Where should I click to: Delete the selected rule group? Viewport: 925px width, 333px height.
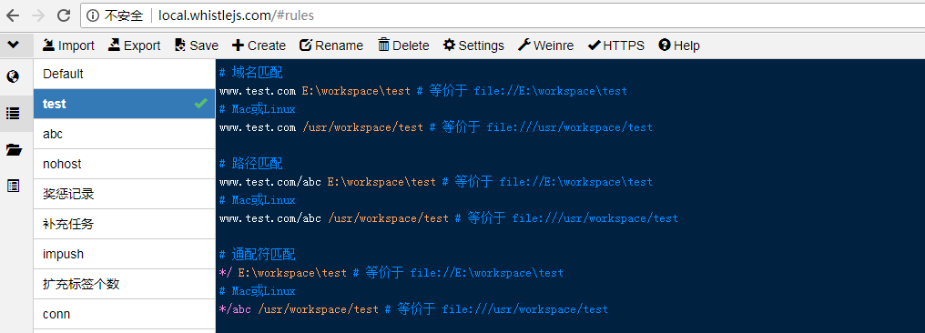tap(403, 45)
